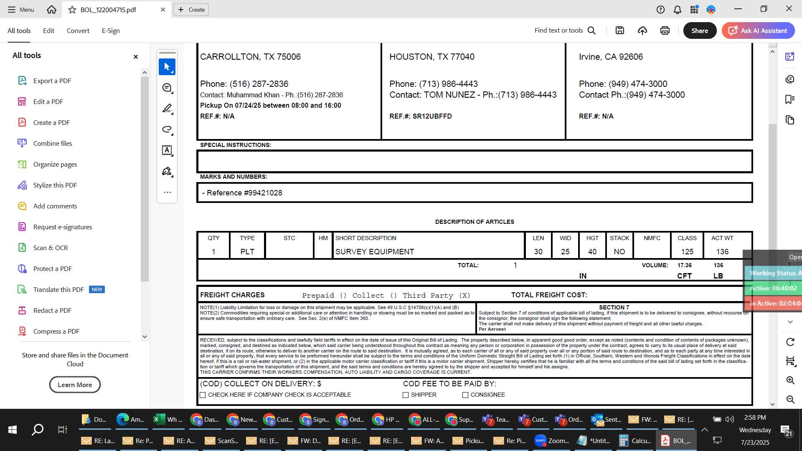Open the comments panel icon on right rail

pos(790,79)
